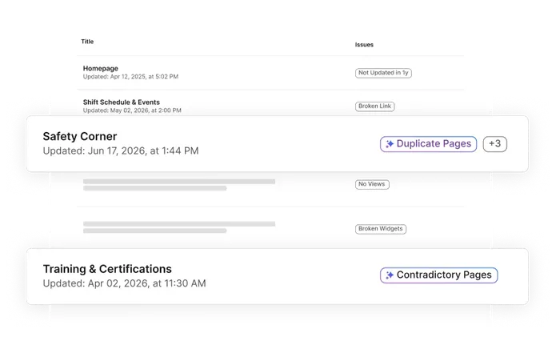Open the Homepage page title
Image resolution: width=556 pixels, height=361 pixels.
point(100,68)
